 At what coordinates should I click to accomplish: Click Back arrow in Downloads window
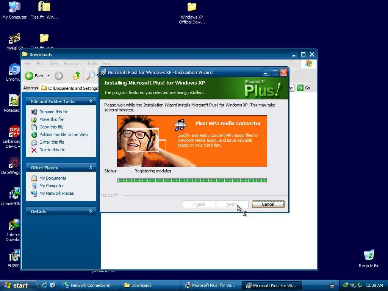(29, 76)
